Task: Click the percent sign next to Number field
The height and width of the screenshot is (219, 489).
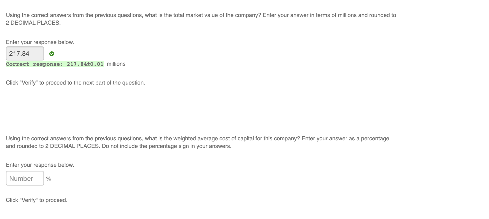Action: point(49,178)
